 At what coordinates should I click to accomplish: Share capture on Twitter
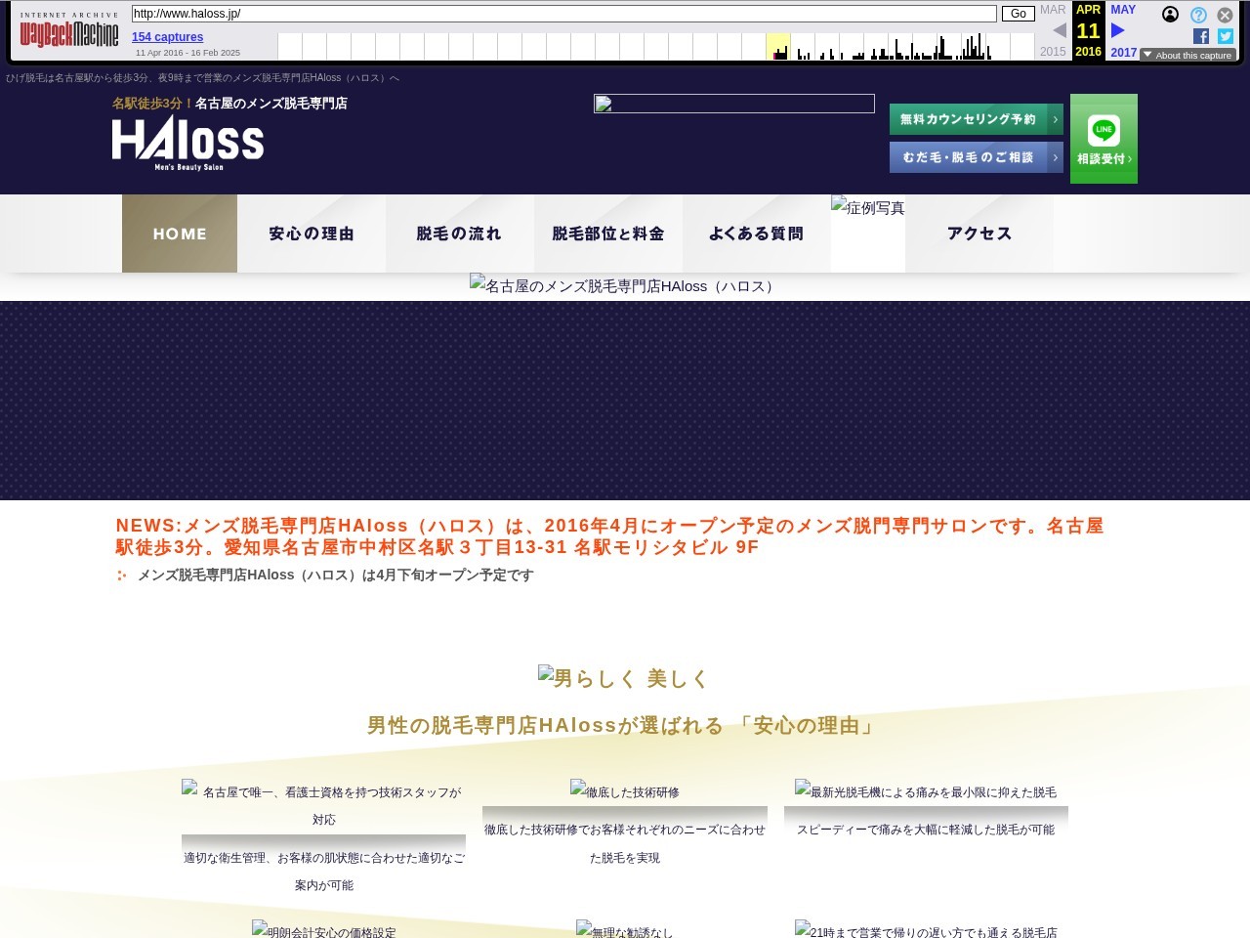coord(1226,36)
